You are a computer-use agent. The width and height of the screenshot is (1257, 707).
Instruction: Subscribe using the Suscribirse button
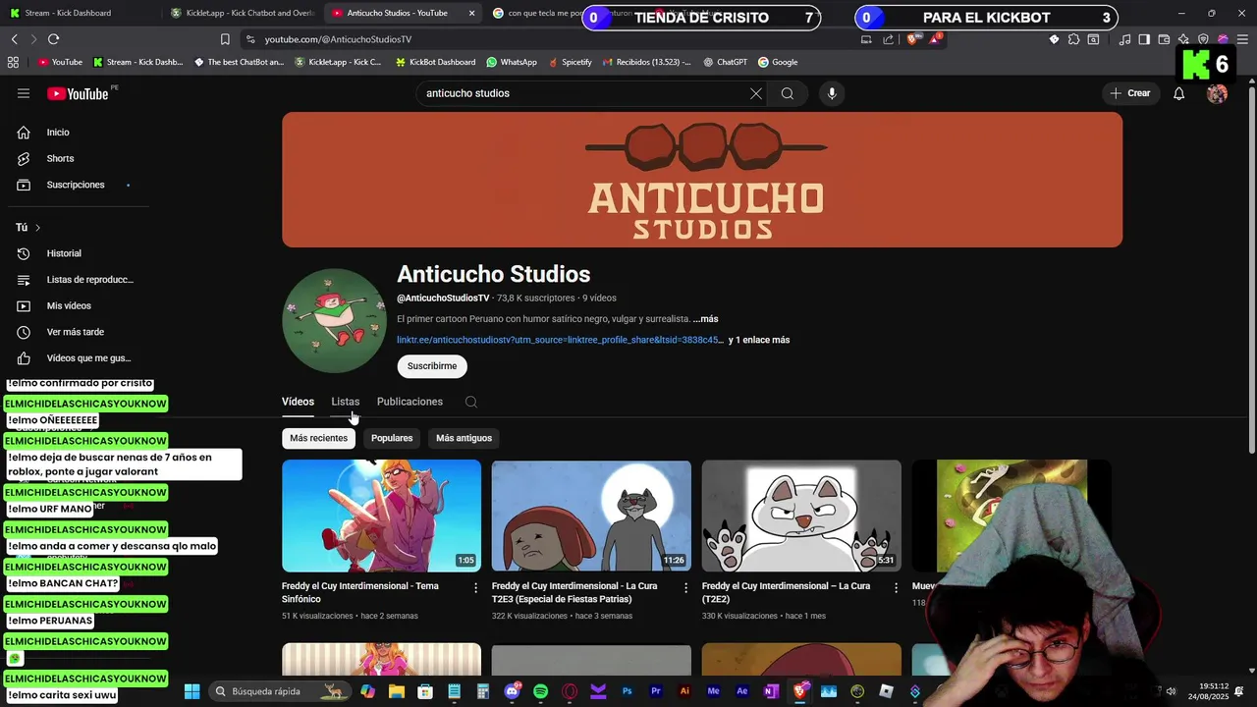point(432,366)
